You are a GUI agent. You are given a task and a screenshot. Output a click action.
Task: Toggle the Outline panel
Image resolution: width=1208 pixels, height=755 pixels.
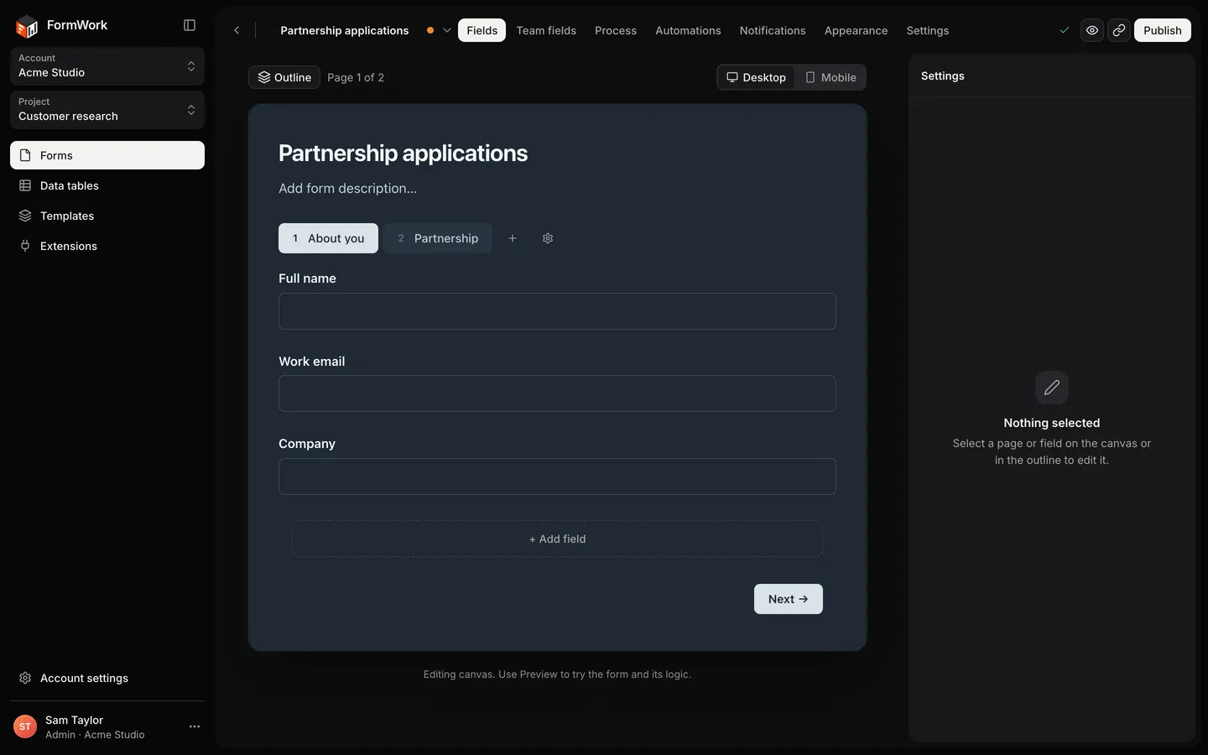284,77
